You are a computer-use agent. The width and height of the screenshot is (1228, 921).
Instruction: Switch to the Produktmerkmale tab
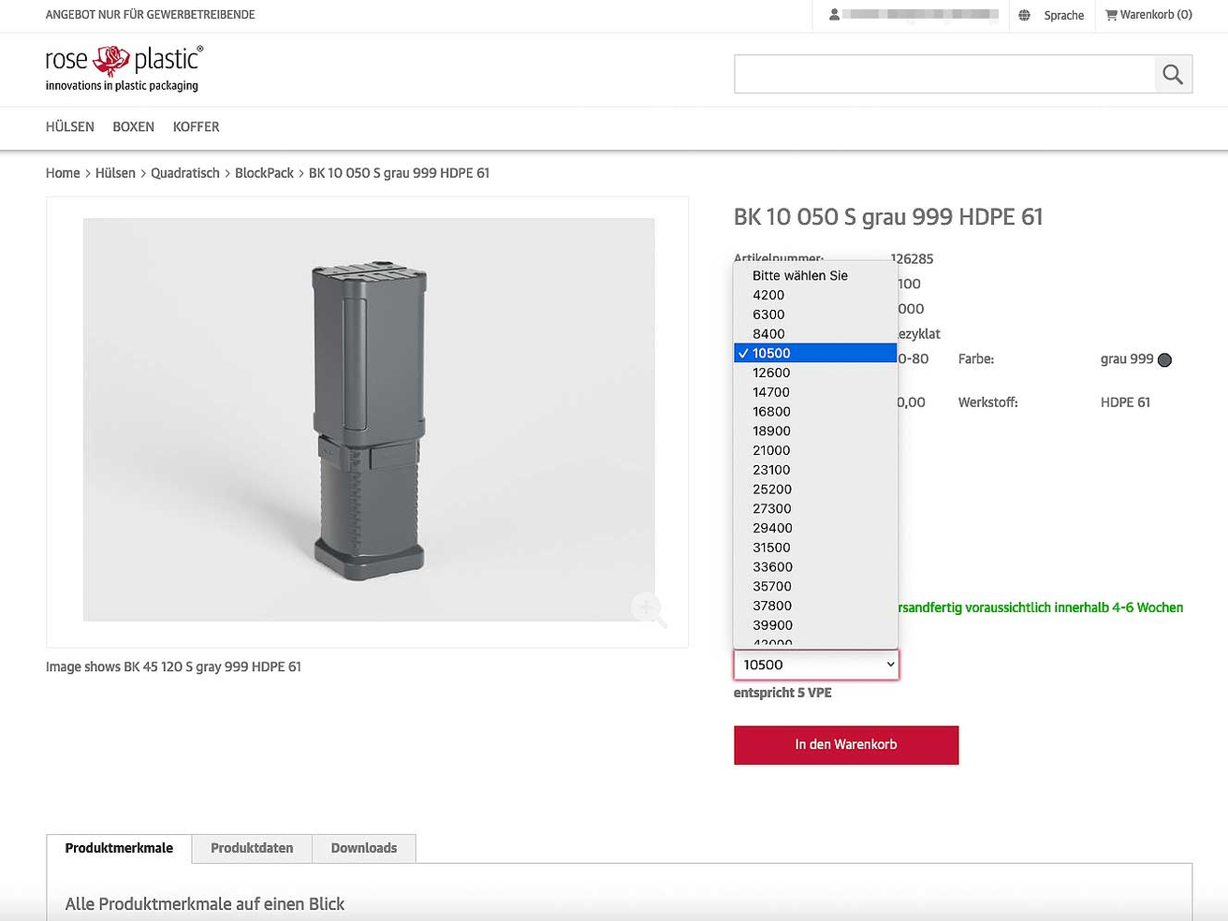coord(119,848)
